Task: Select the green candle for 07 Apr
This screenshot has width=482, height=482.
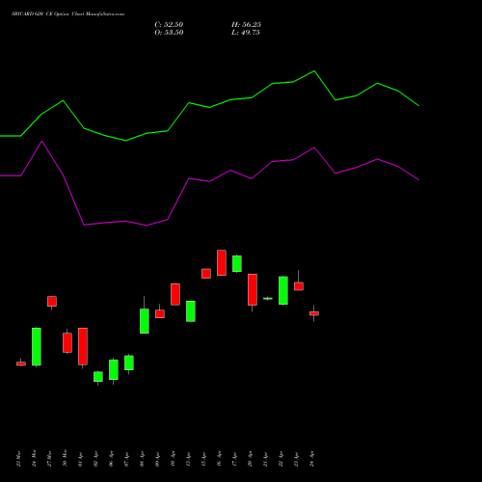Action: pos(129,362)
